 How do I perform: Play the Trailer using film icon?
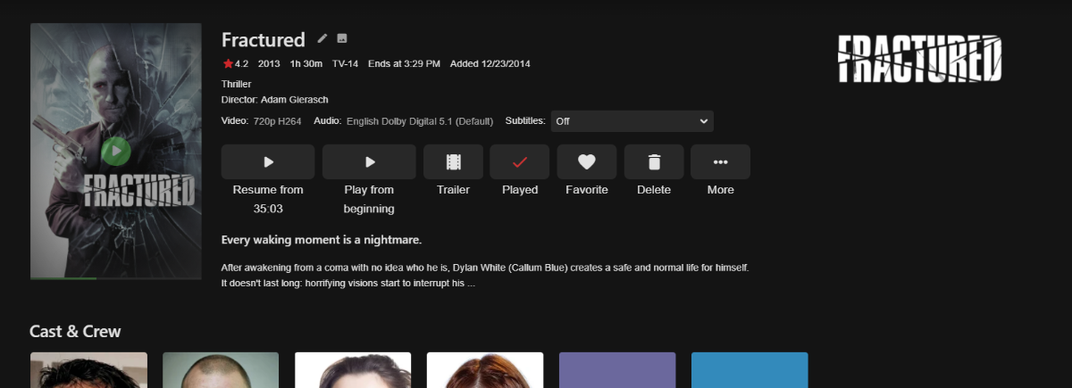[453, 162]
